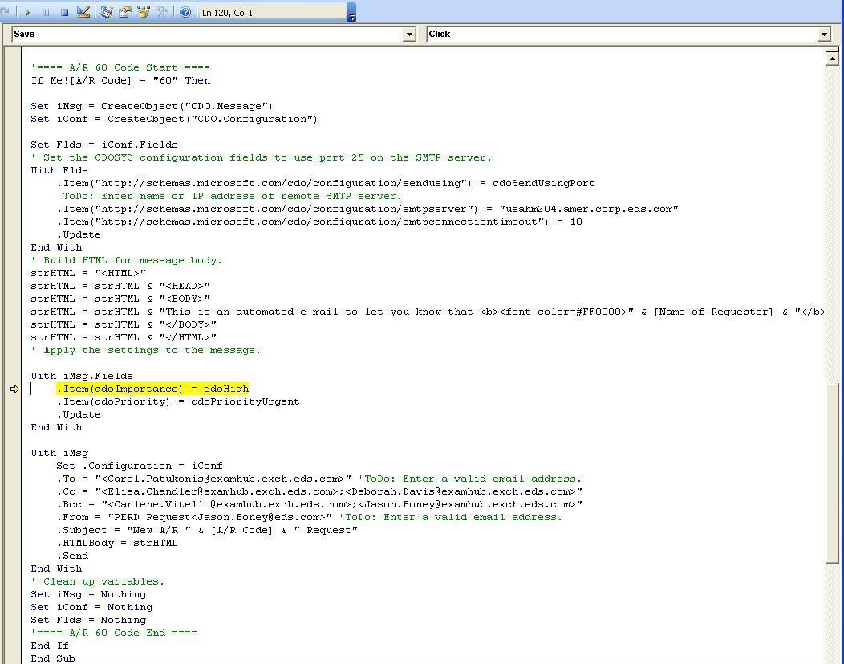Click the Ln 120, Col 1 position box
The image size is (844, 664).
pos(271,12)
